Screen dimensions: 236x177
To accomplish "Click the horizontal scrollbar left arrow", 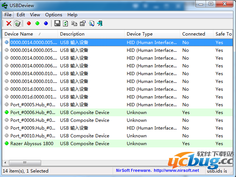I will [x=6, y=163].
